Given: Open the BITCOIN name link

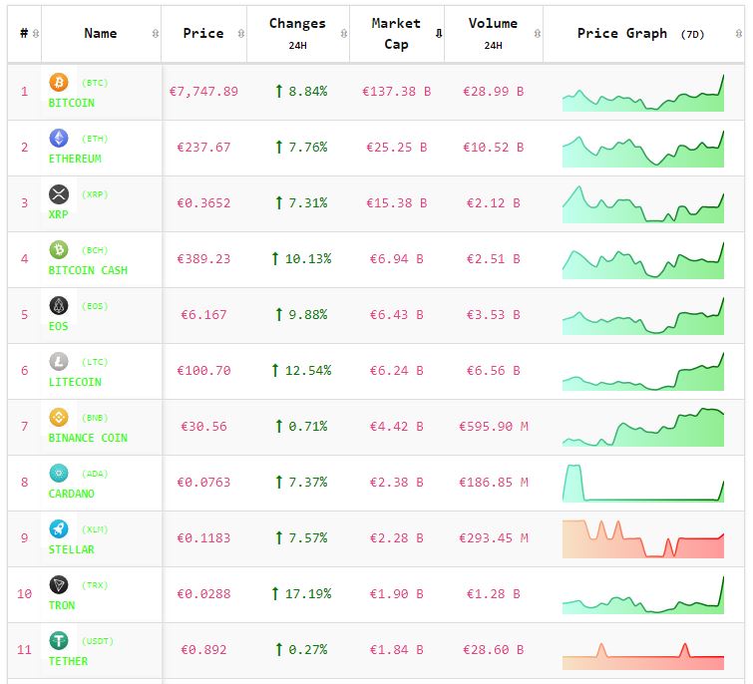Looking at the screenshot, I should pos(72,103).
